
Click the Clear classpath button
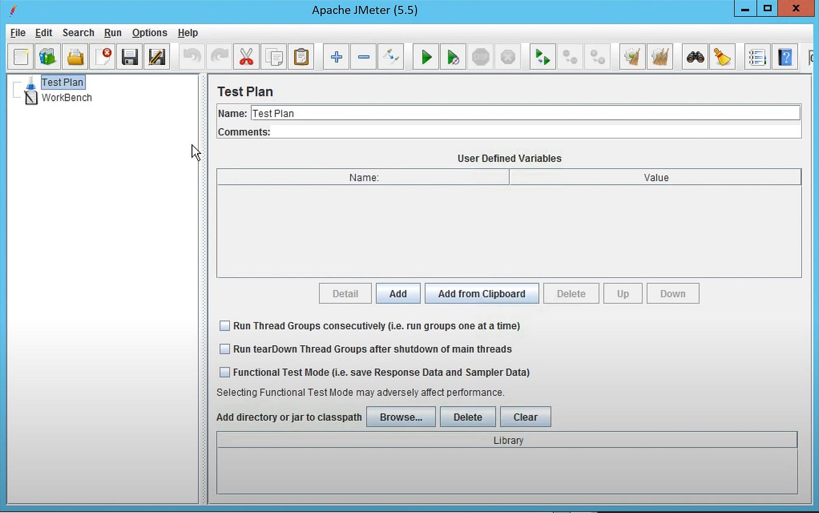525,417
